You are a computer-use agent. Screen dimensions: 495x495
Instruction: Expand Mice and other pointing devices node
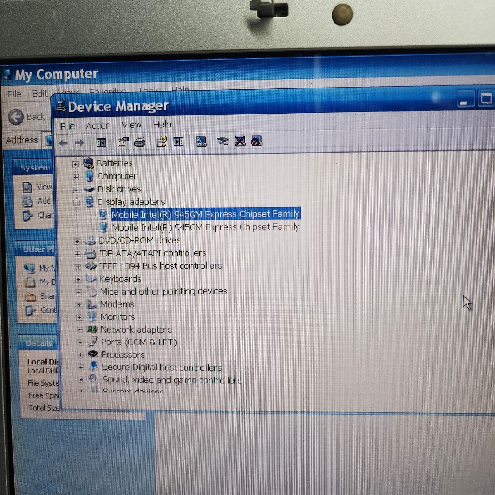[x=79, y=292]
